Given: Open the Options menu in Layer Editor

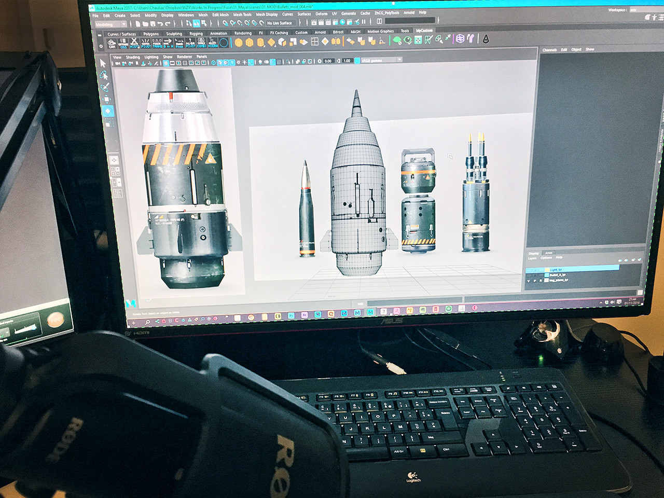Looking at the screenshot, I should point(546,258).
